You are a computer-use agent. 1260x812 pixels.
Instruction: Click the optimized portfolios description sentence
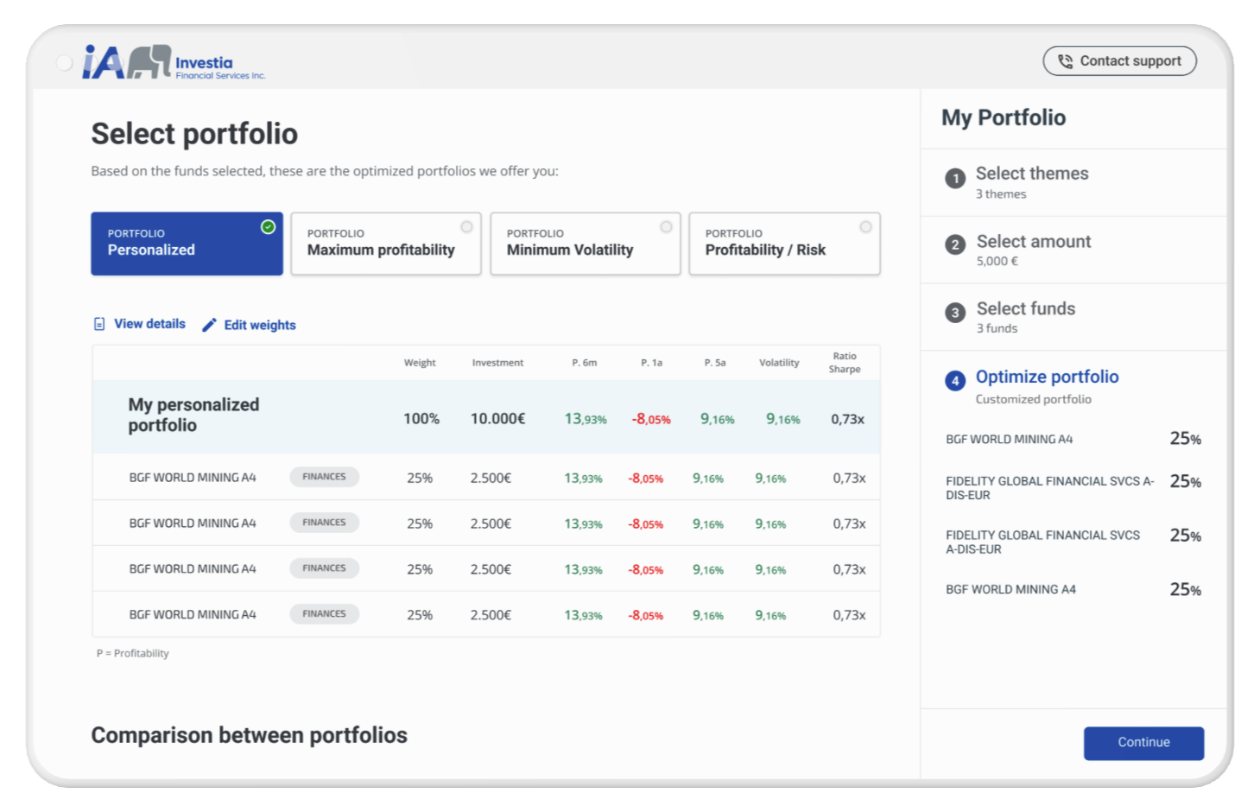click(325, 171)
